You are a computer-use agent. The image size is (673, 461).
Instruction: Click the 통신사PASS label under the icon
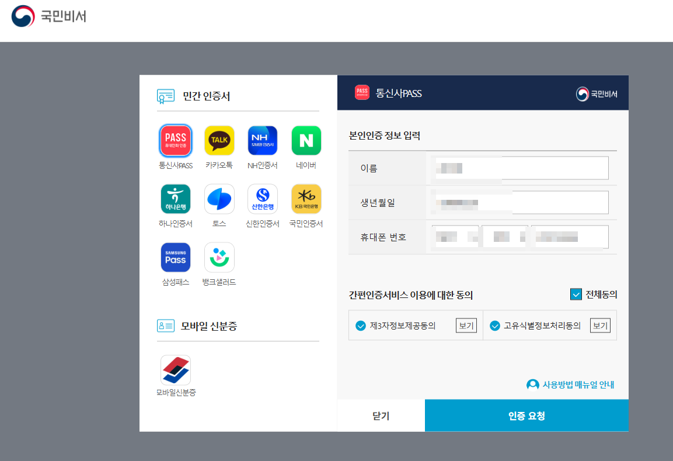tap(176, 165)
